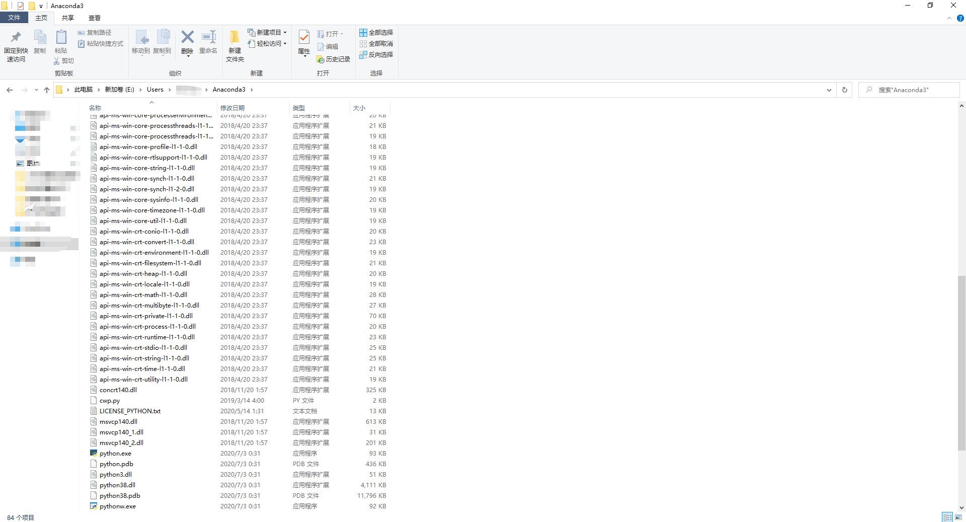966x522 pixels.
Task: Go up one folder level
Action: pos(47,90)
